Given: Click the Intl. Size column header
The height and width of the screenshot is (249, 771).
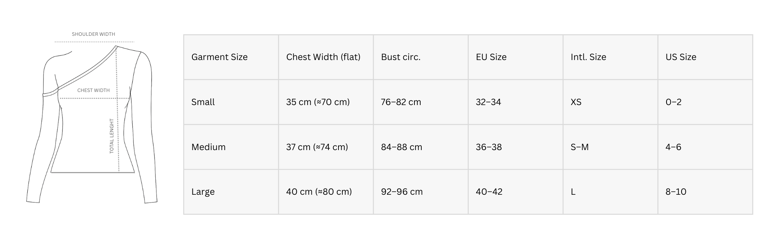Looking at the screenshot, I should (x=588, y=57).
